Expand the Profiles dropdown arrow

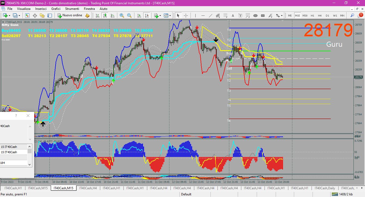point(19,15)
